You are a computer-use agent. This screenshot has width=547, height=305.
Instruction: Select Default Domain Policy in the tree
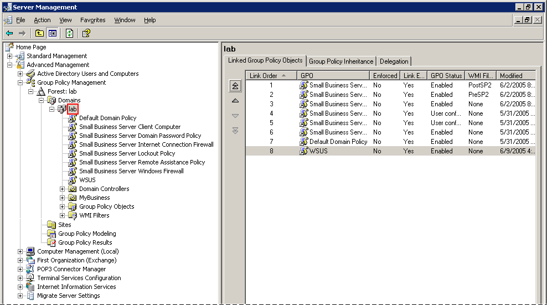[x=108, y=118]
